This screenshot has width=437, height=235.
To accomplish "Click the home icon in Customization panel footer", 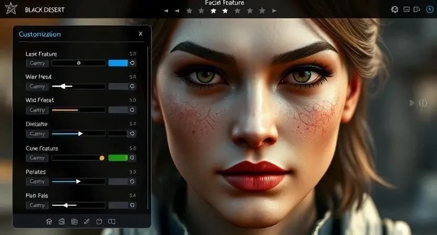I will click(x=49, y=221).
